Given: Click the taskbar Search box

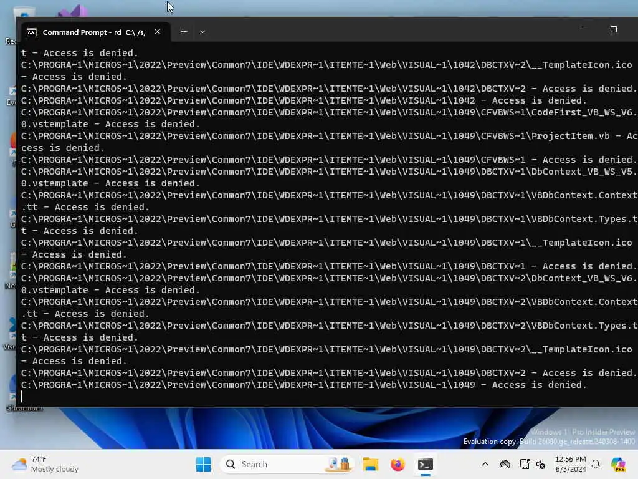Looking at the screenshot, I should coord(287,464).
